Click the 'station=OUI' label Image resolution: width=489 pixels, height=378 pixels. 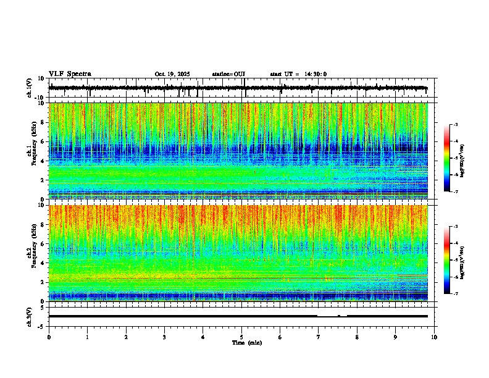pos(228,74)
